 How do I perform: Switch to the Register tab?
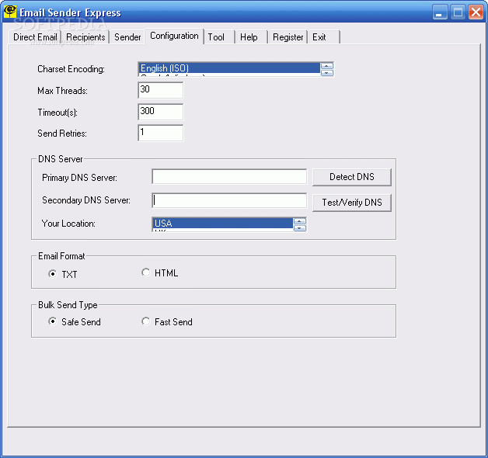click(288, 37)
